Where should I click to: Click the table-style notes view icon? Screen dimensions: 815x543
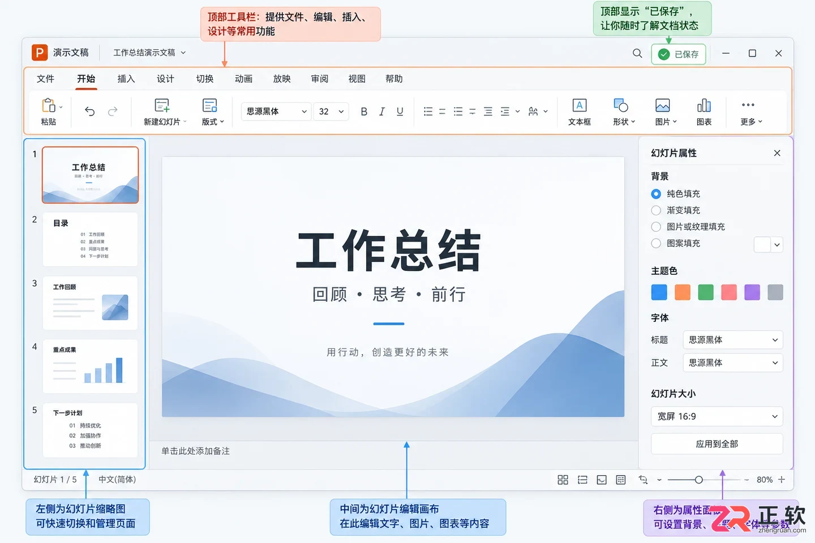(x=621, y=480)
